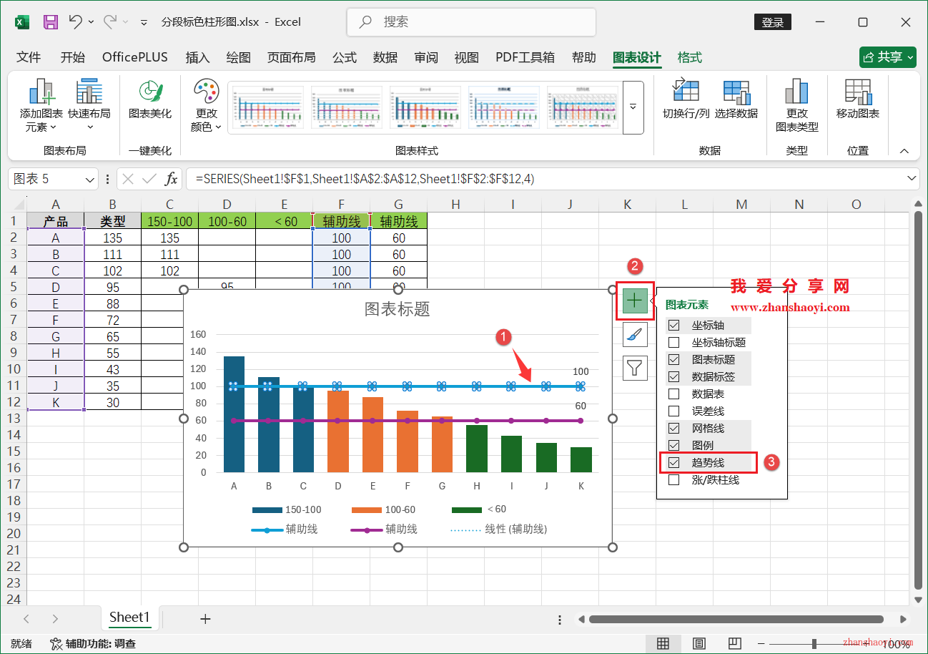This screenshot has width=928, height=654.
Task: Click the 移动图表 (Move Chart) icon
Action: 857,102
